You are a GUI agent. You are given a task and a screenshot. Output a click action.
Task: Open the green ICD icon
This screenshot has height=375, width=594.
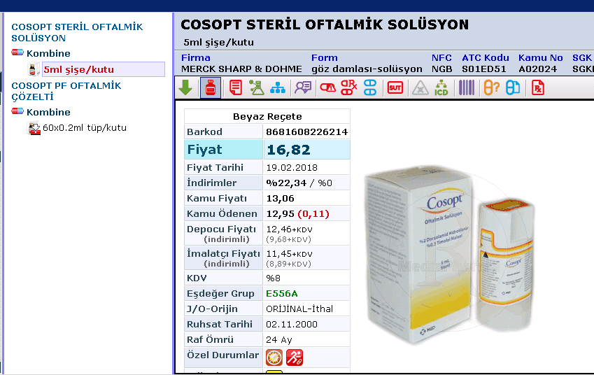click(441, 87)
